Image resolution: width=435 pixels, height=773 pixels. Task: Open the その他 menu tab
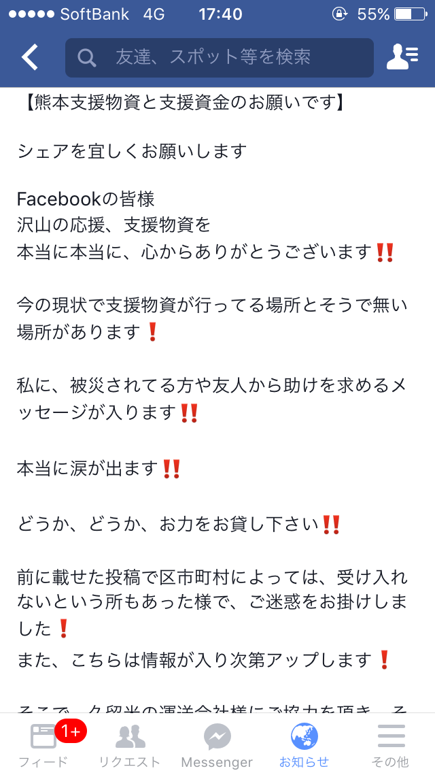tap(391, 742)
